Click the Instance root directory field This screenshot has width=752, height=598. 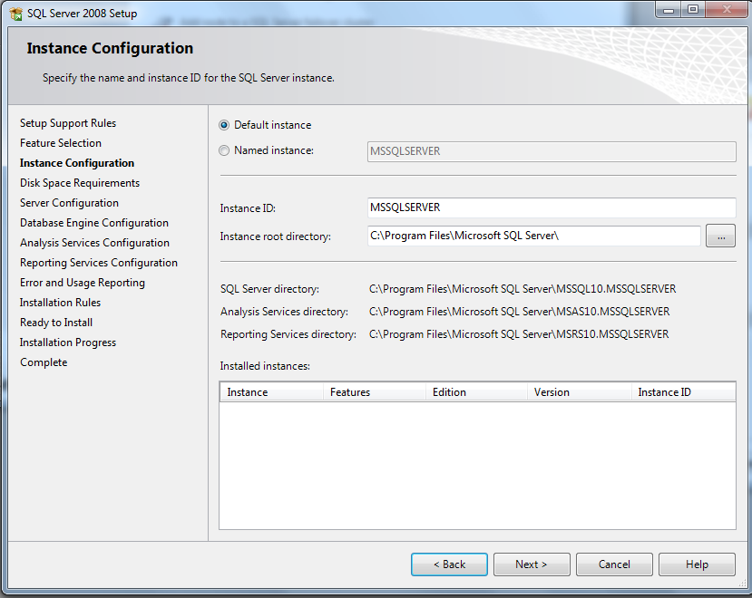tap(533, 236)
